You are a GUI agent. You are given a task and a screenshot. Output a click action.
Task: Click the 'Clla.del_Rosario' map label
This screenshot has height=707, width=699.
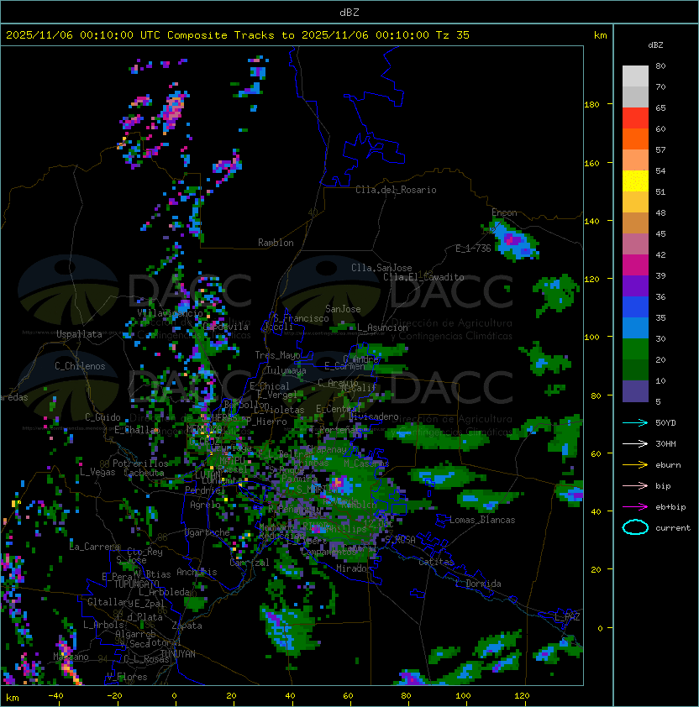pos(396,190)
